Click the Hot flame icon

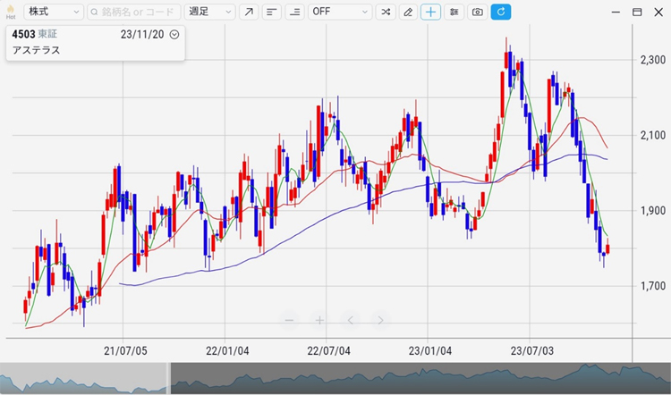point(10,12)
